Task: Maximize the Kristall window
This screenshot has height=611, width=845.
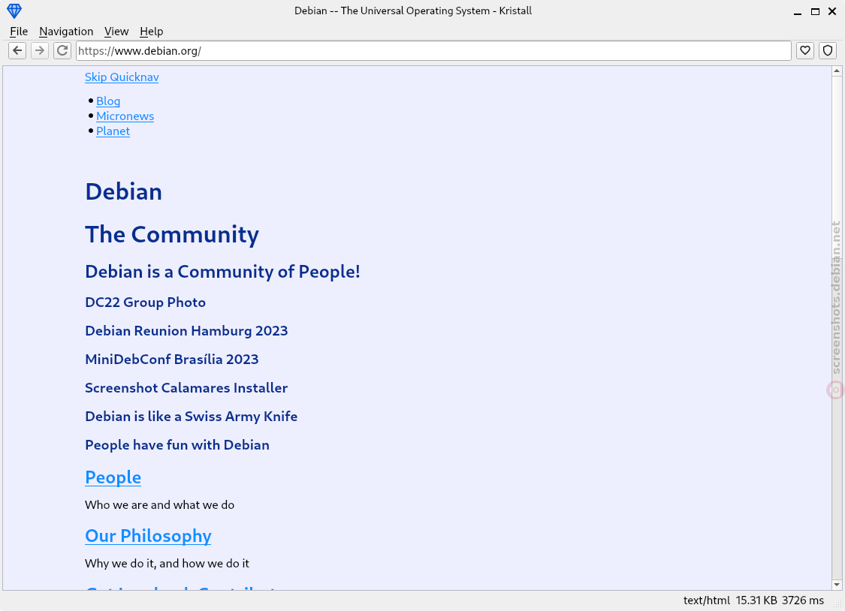Action: coord(816,11)
